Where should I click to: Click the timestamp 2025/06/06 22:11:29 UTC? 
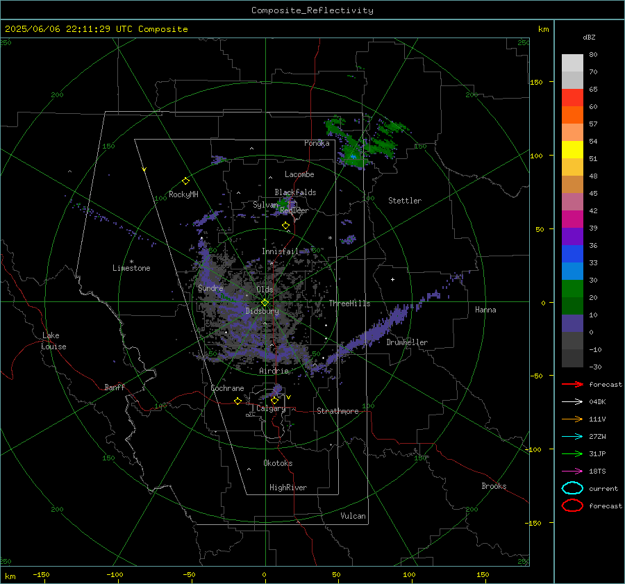click(x=69, y=29)
